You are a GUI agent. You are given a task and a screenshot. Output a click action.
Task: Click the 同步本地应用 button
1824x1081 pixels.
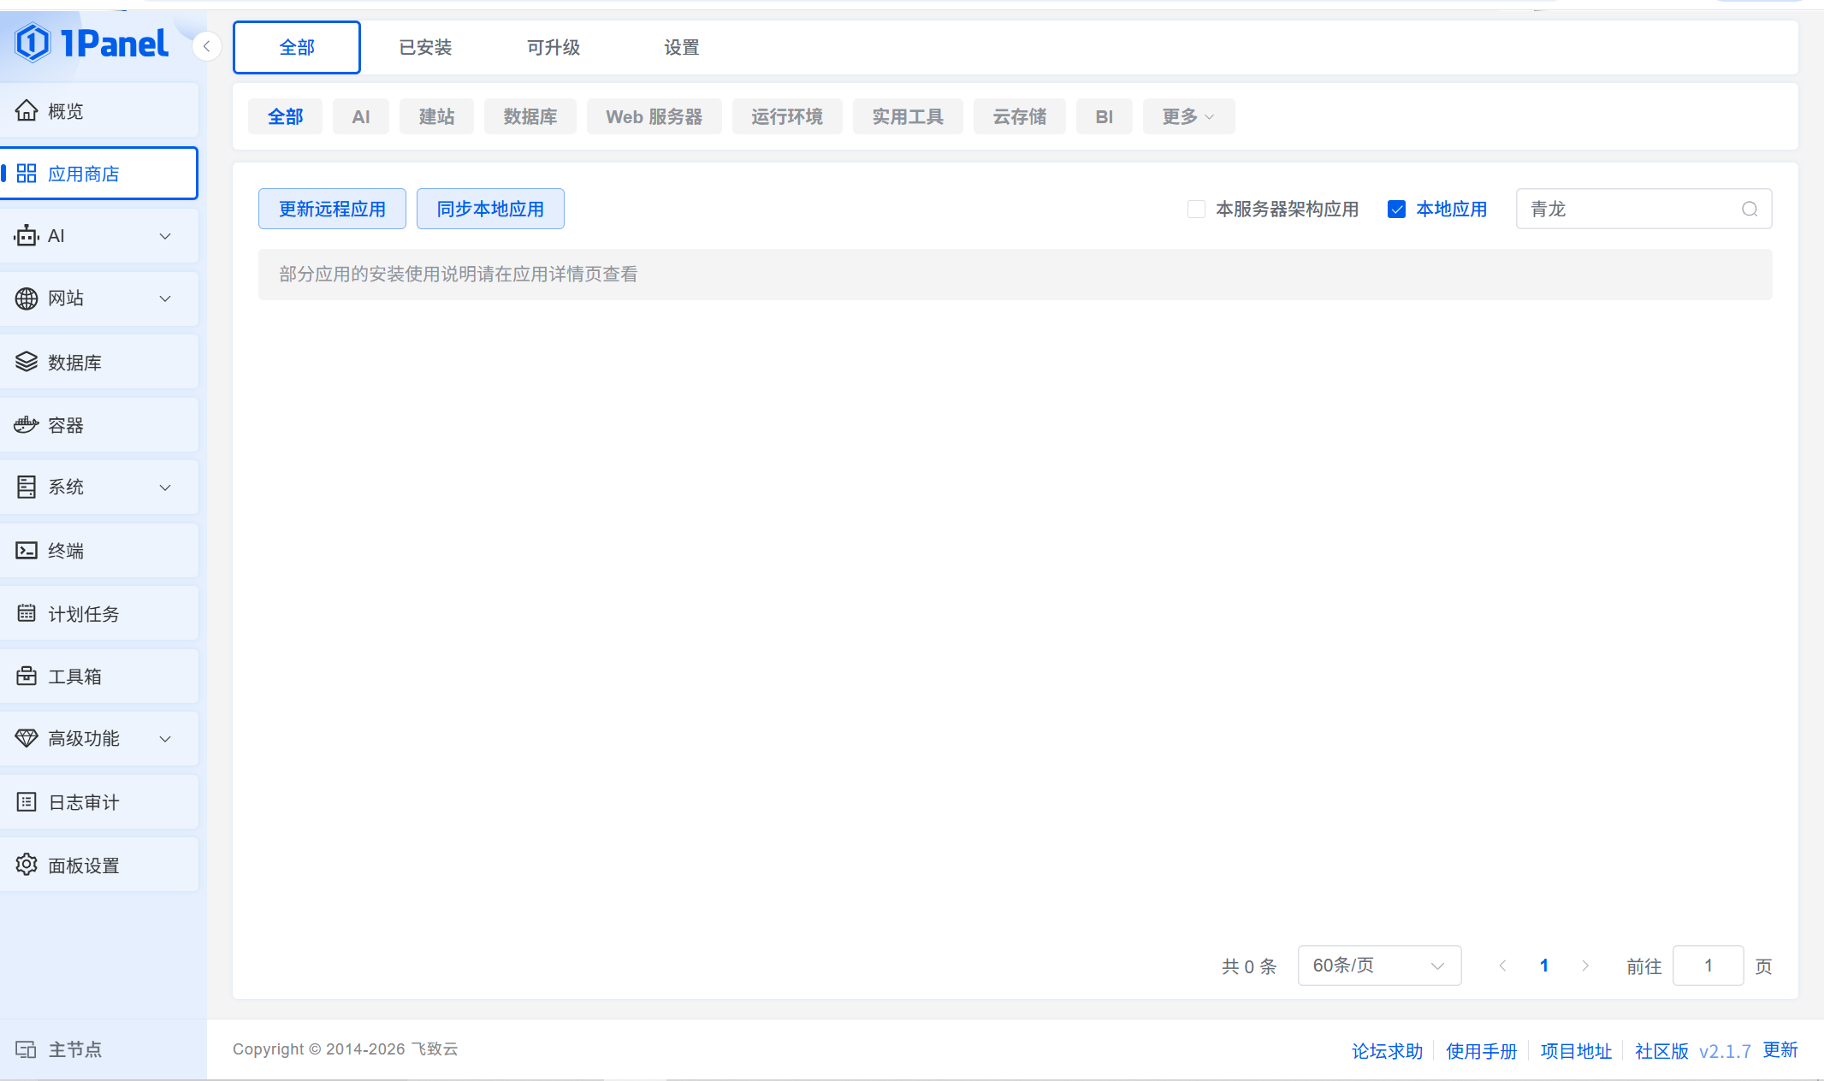point(490,210)
